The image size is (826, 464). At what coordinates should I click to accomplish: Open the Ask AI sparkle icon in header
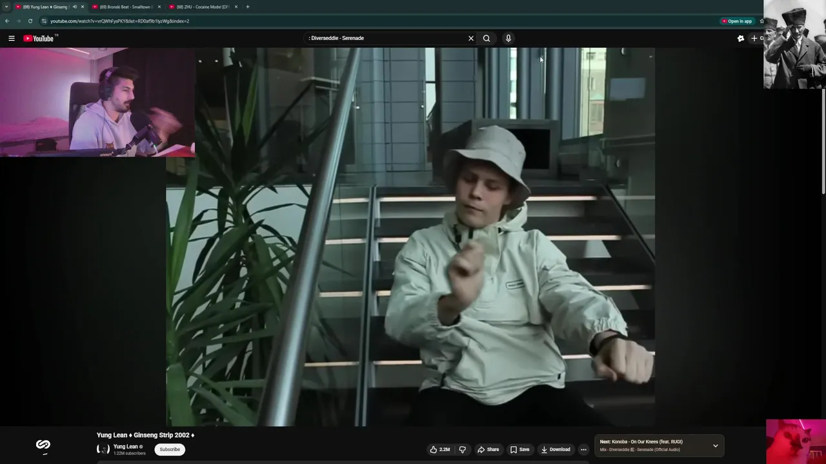pos(741,39)
